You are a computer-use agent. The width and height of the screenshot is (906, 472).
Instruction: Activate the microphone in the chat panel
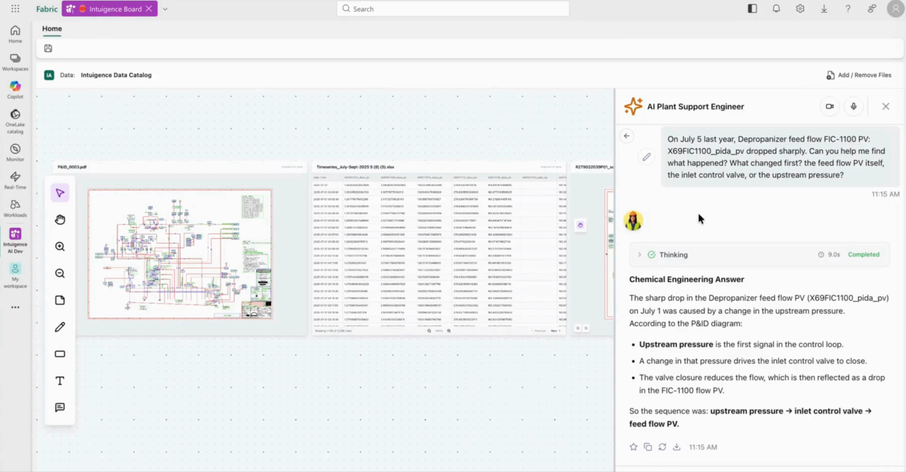(854, 106)
